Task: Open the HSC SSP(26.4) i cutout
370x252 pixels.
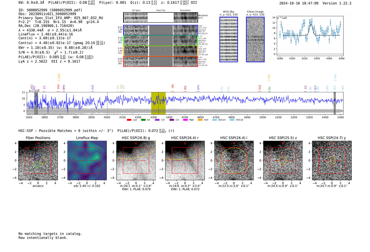Action: point(234,160)
